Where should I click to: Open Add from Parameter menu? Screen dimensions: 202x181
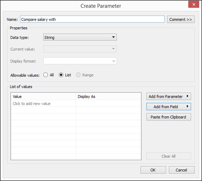point(169,97)
